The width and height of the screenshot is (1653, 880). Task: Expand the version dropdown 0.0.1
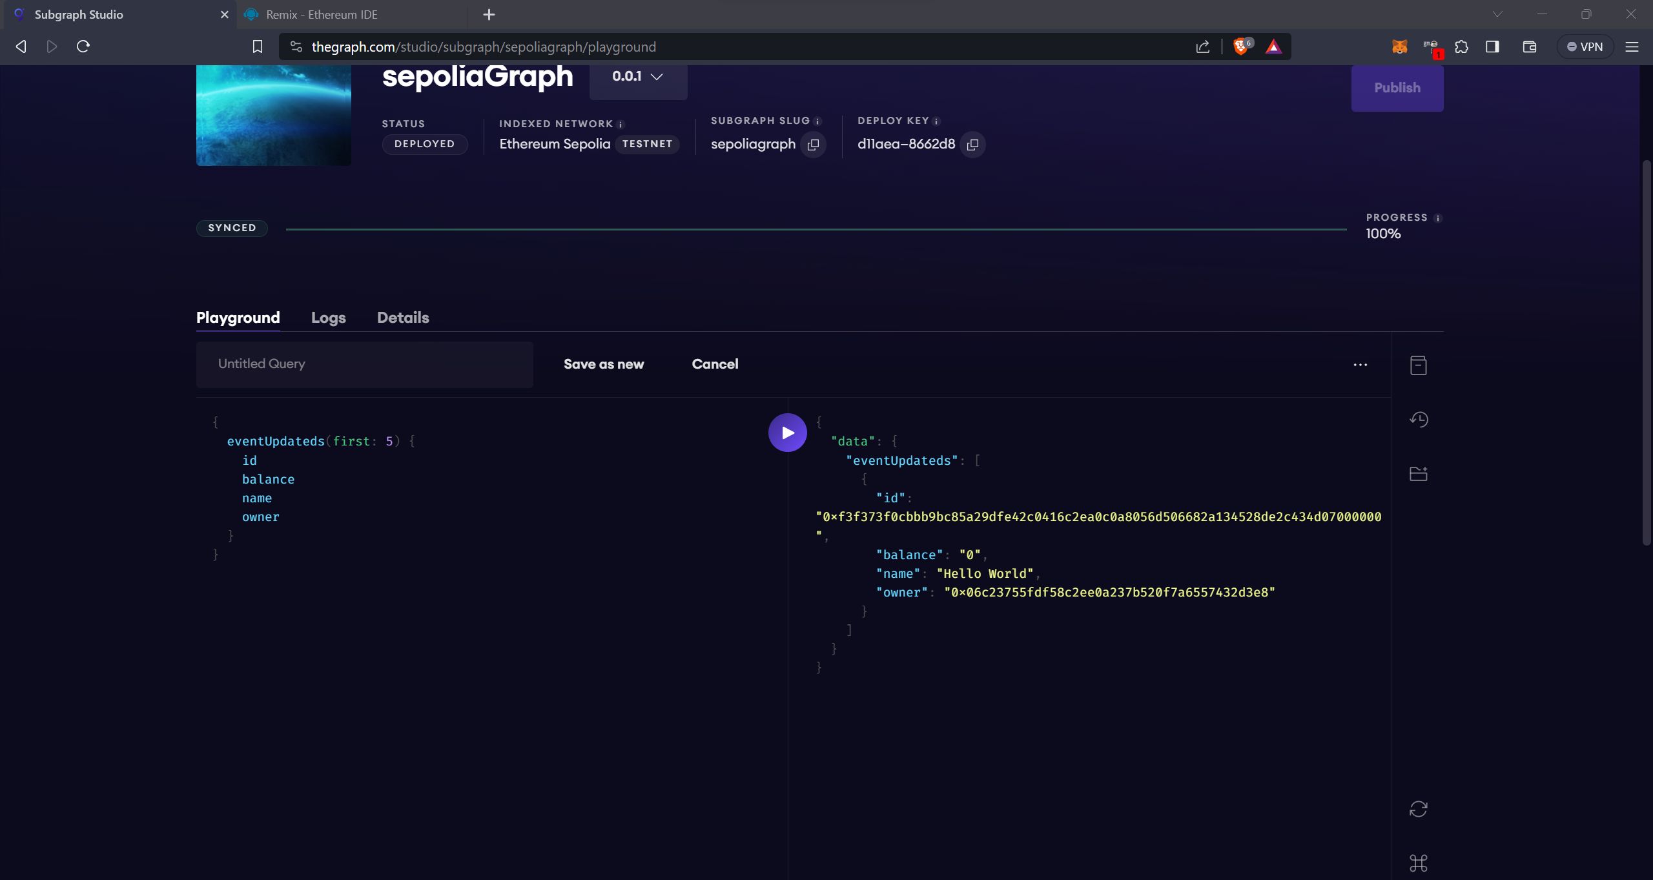pyautogui.click(x=639, y=77)
